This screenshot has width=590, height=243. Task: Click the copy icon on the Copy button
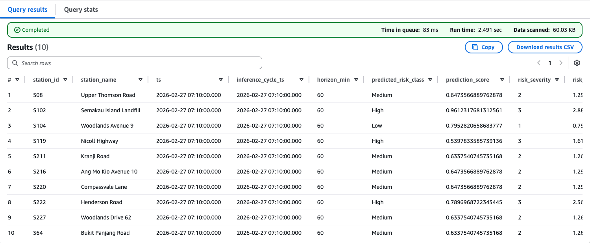tap(476, 47)
